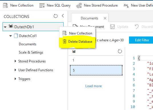Expand the Stored Procedures node
153x110 pixels.
click(x=15, y=61)
